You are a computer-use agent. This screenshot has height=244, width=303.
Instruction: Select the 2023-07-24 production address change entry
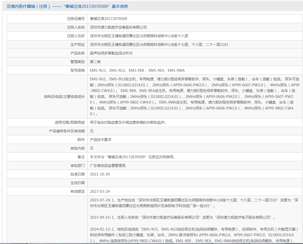point(194,203)
